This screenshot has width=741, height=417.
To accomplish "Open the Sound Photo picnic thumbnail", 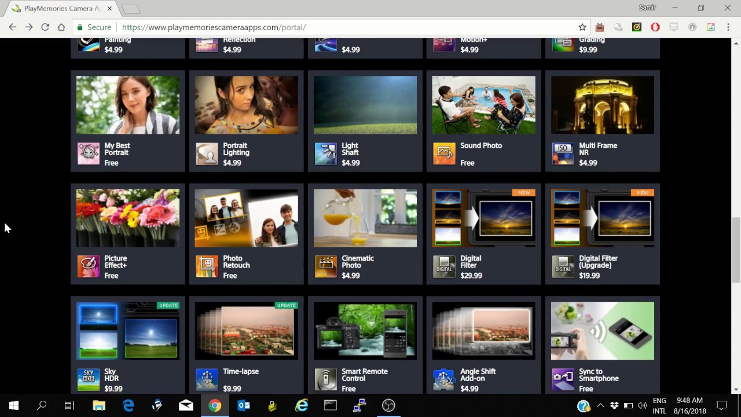I will 484,105.
